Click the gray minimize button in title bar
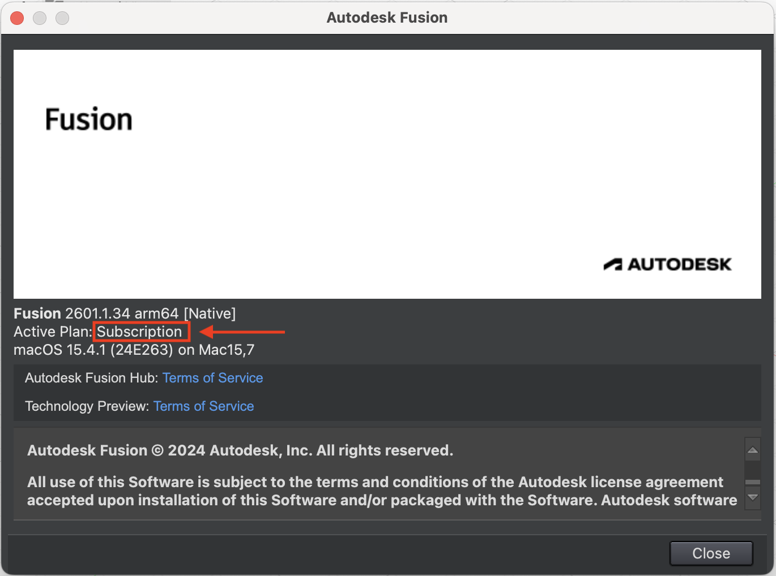Viewport: 776px width, 576px height. [40, 18]
